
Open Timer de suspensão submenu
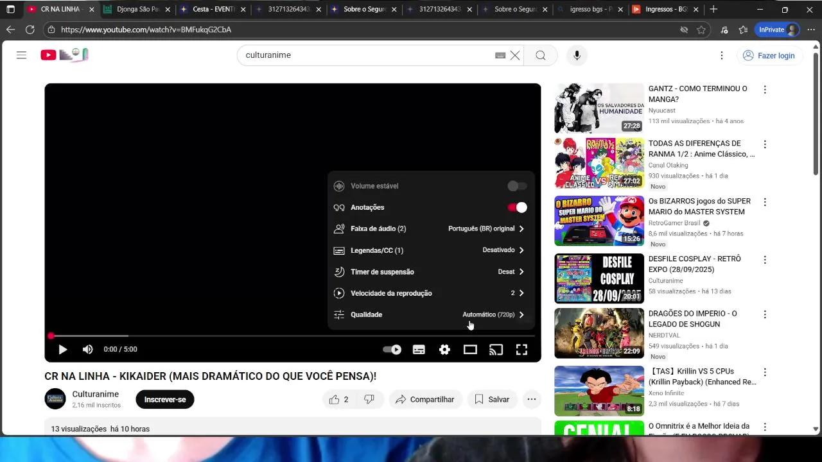(431, 271)
